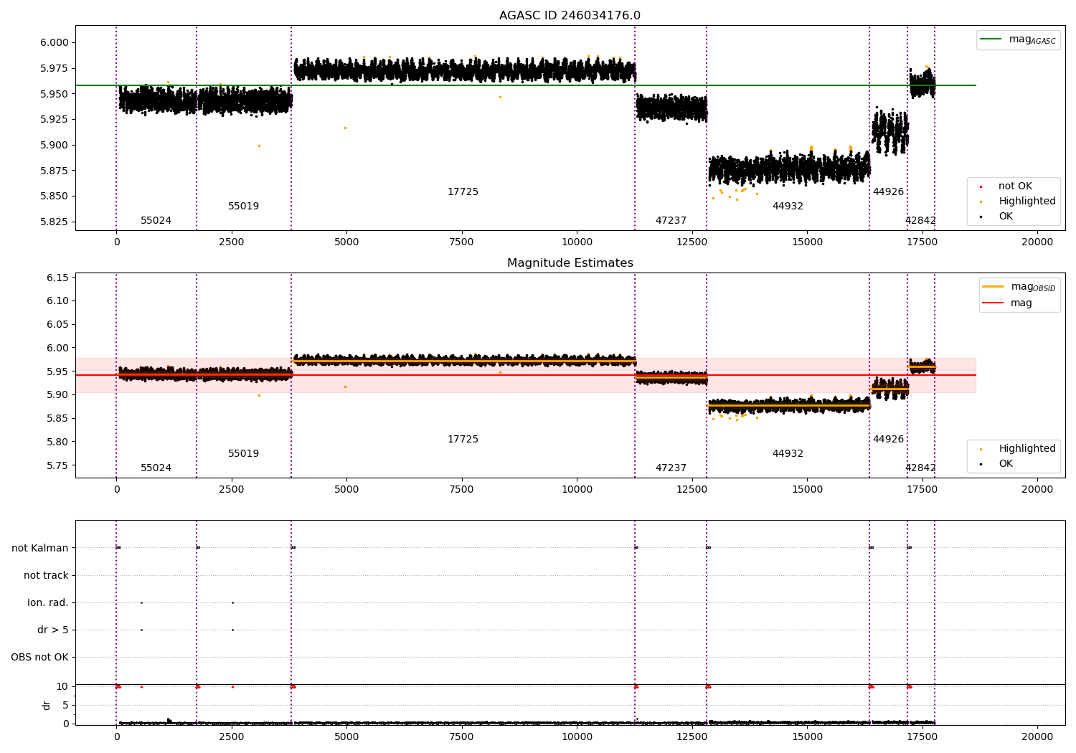Screen dimensions: 1076x753
Task: Click x-axis tick 17500 on bottom plot
Action: point(922,737)
